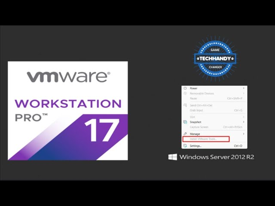Expand the Manage submenu arrow

tap(244, 134)
